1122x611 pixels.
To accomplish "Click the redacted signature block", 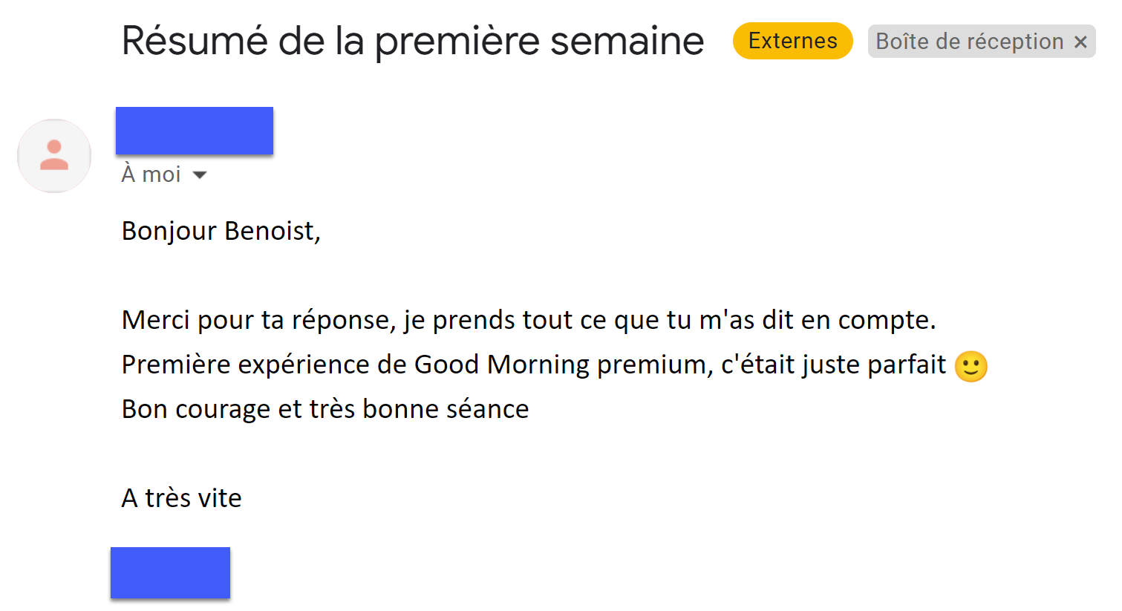I will [x=170, y=572].
